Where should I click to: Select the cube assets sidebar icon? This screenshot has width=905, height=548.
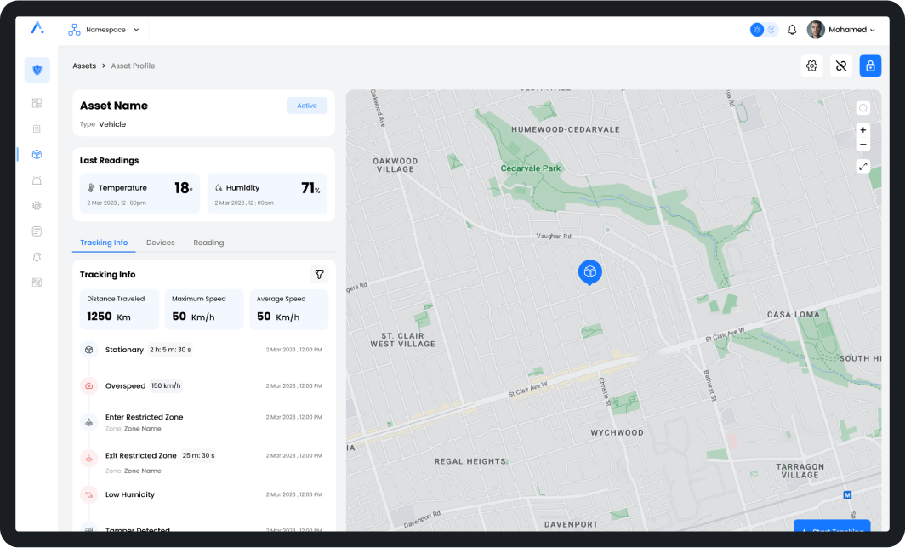pos(37,154)
